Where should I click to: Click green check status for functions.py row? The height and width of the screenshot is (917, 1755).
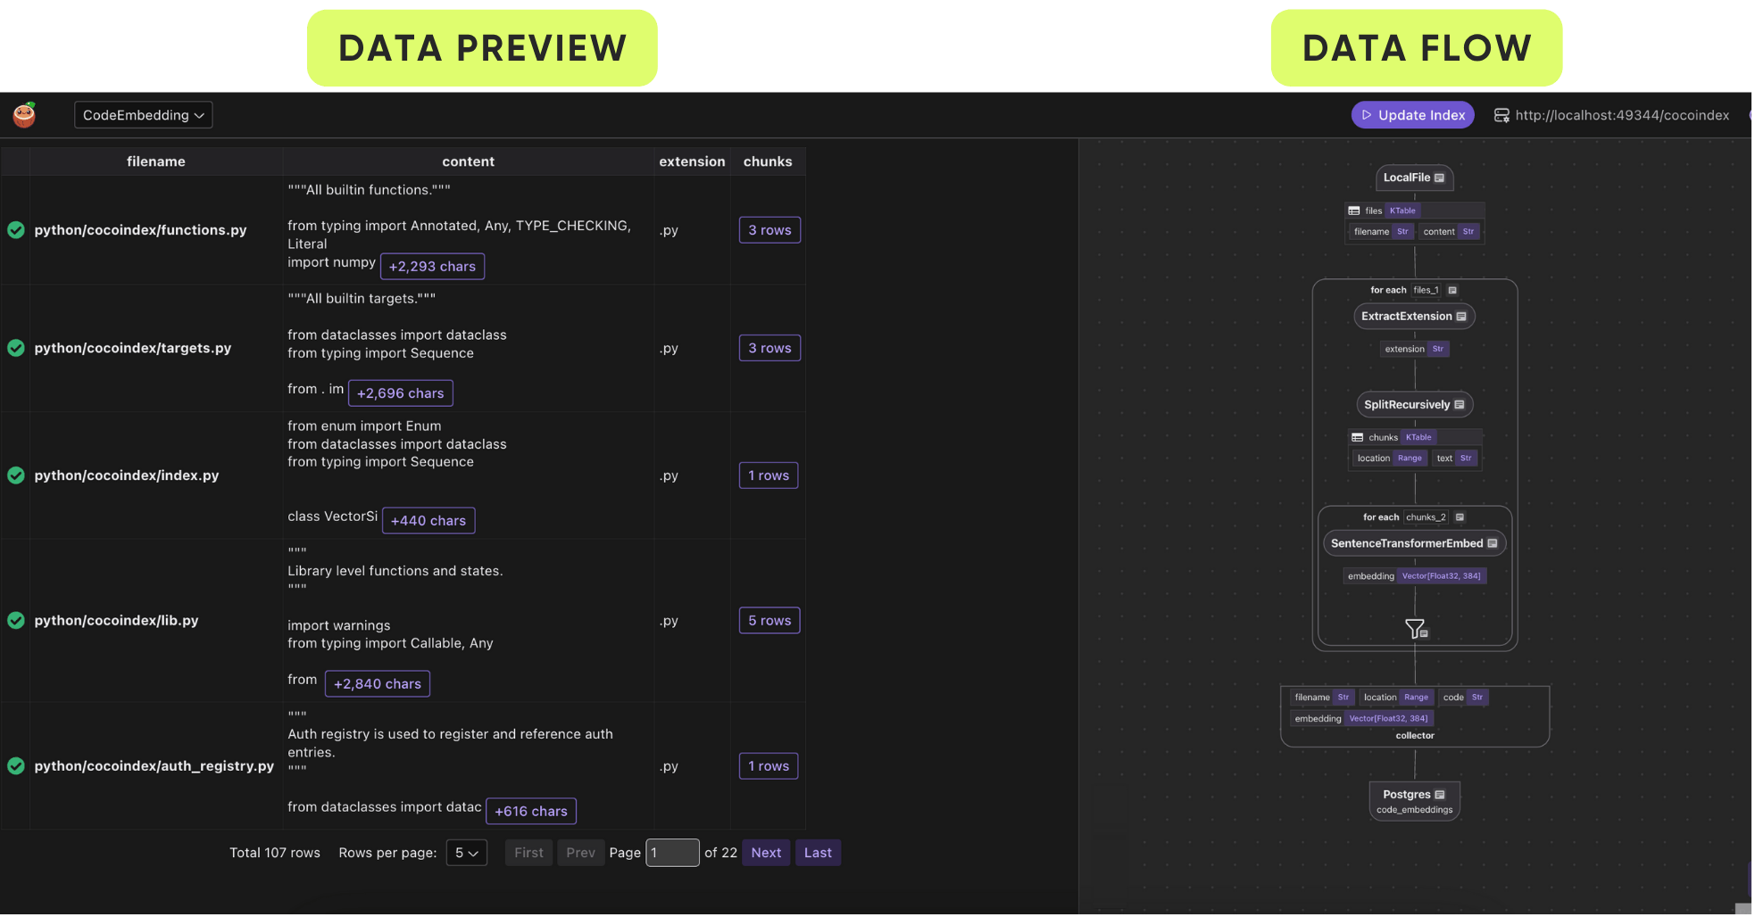[x=16, y=230]
